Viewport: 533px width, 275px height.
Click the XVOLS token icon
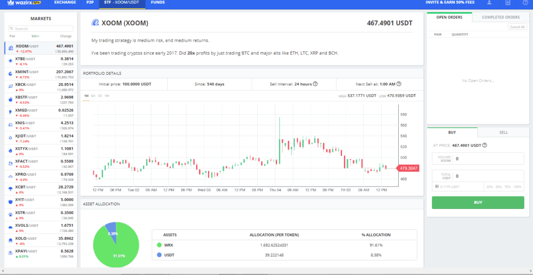tap(10, 227)
